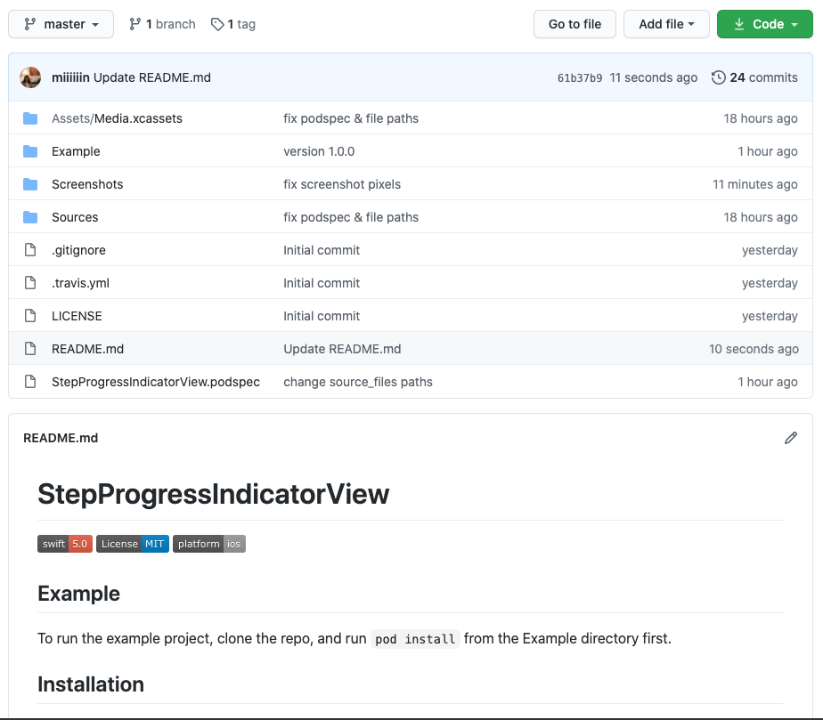823x720 pixels.
Task: Click the pencil edit README icon
Action: pyautogui.click(x=790, y=438)
